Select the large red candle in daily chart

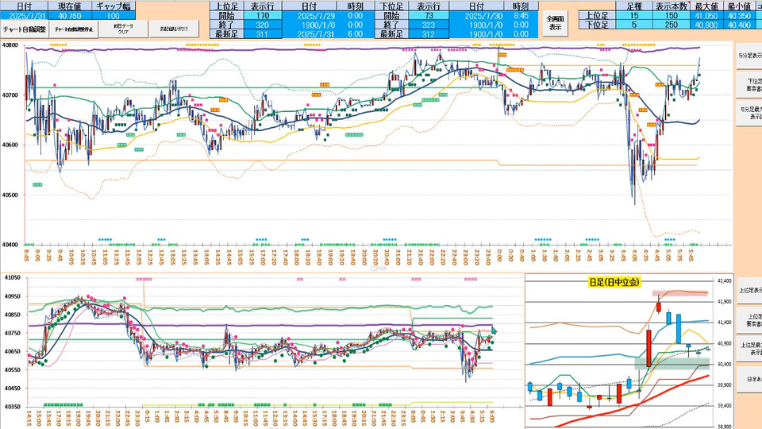click(x=648, y=348)
